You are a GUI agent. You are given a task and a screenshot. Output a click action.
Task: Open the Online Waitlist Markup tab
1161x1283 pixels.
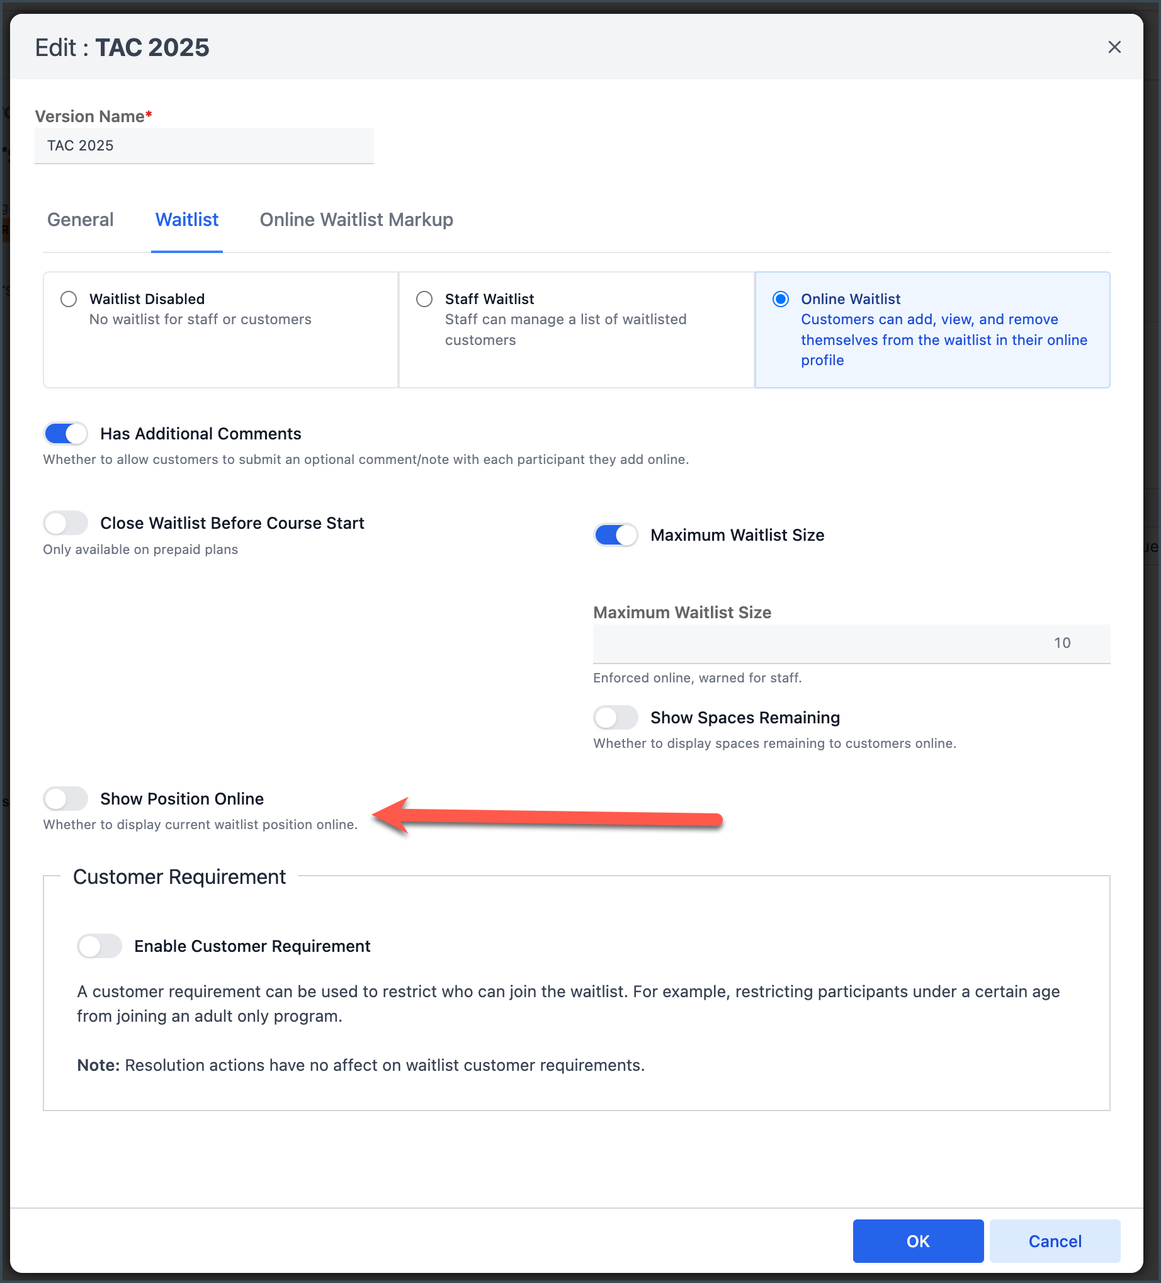pos(356,220)
